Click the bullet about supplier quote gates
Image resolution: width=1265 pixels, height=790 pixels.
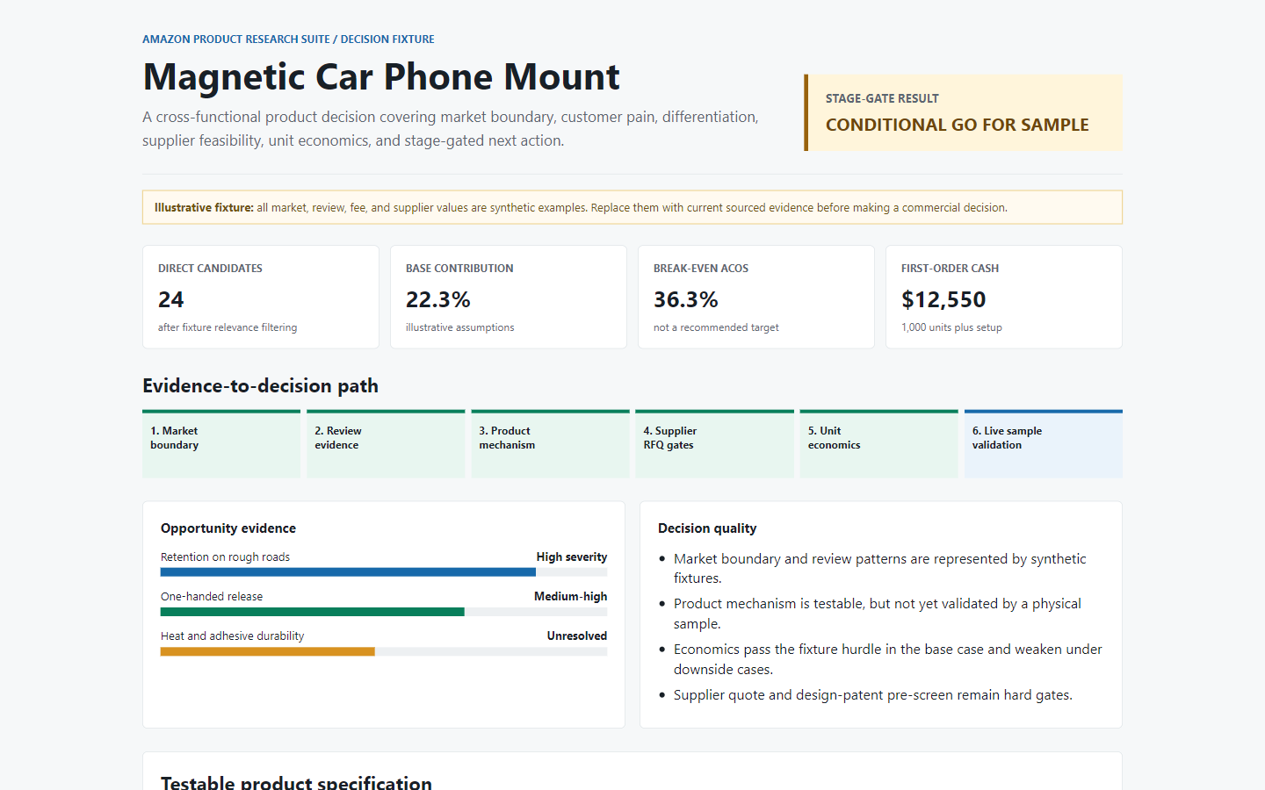pyautogui.click(x=873, y=695)
